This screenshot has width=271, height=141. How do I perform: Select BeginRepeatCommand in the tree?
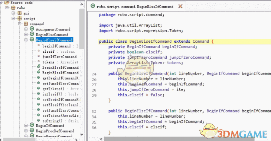coord(54,136)
